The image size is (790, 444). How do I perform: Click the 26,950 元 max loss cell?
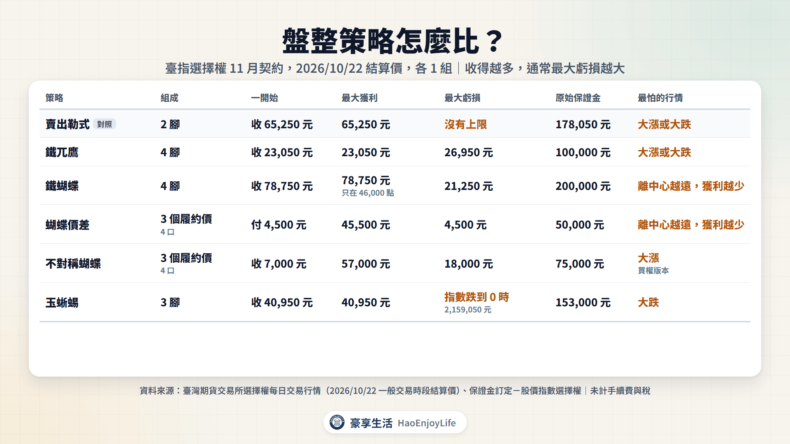tap(469, 152)
